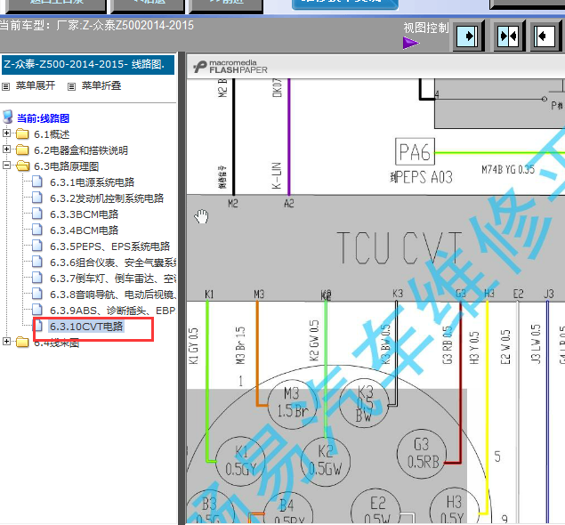Viewport: 565px width, 525px height.
Task: Click the page icon for 6.3.6组合仪表
Action: click(37, 262)
